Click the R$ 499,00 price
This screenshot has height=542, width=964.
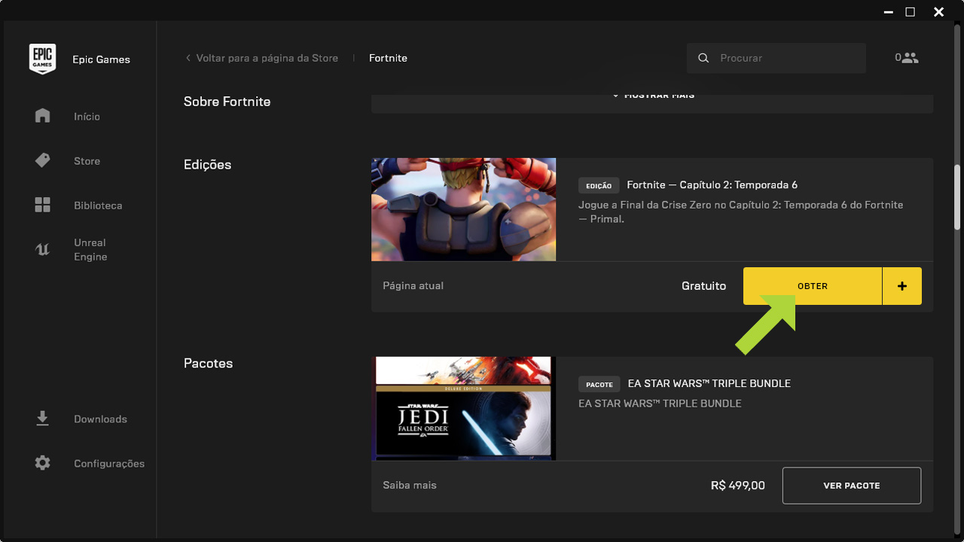point(738,486)
